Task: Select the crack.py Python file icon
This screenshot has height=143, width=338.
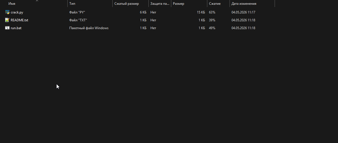Action: [x=7, y=12]
